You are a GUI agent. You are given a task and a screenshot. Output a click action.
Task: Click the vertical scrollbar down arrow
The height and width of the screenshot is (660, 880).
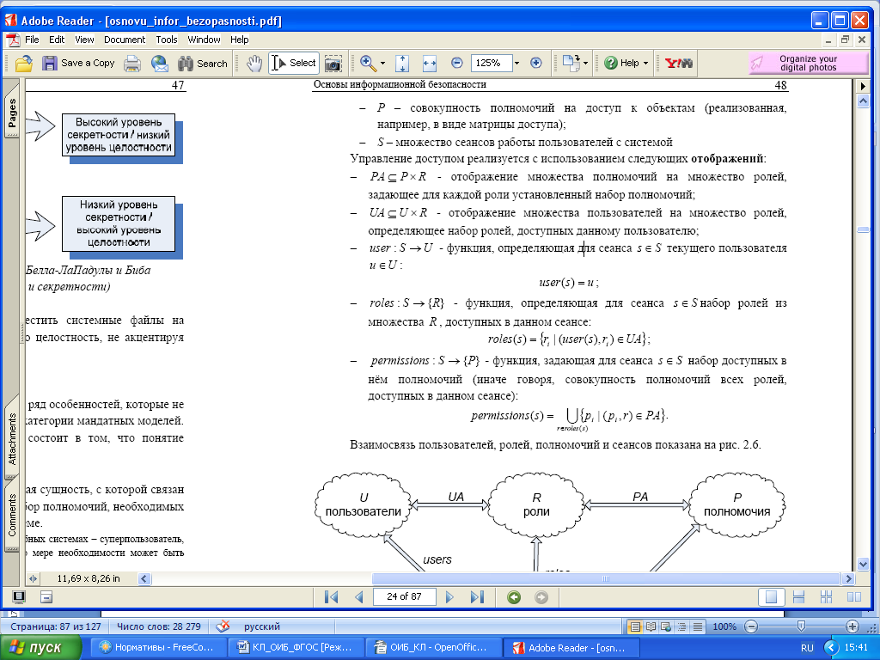(x=863, y=565)
